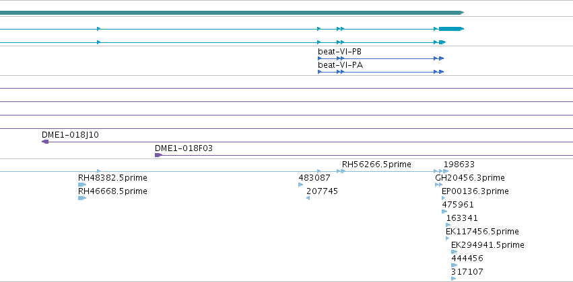573x282 pixels.
Task: Open the GH20456.3prime EST label
Action: [x=470, y=178]
